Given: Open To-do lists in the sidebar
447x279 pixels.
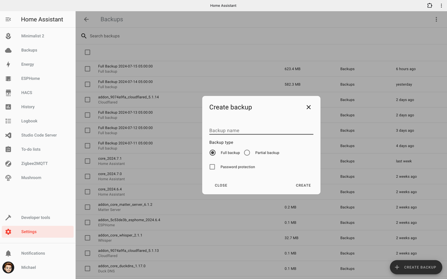Looking at the screenshot, I should (x=31, y=150).
